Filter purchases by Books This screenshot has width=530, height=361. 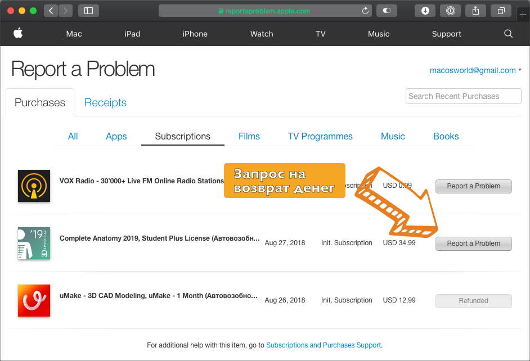point(446,137)
